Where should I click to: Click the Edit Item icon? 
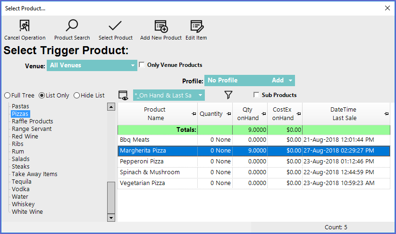tap(196, 26)
